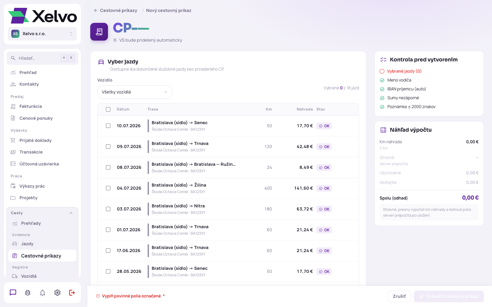This screenshot has width=492, height=307.
Task: Click the 141,60 € reimbursement value
Action: coord(303,188)
